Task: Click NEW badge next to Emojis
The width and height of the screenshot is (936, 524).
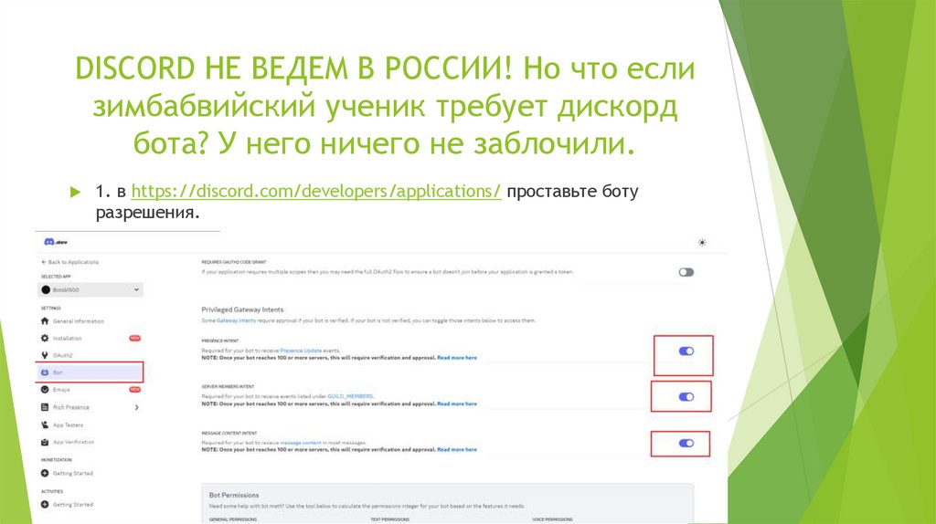Action: tap(135, 389)
